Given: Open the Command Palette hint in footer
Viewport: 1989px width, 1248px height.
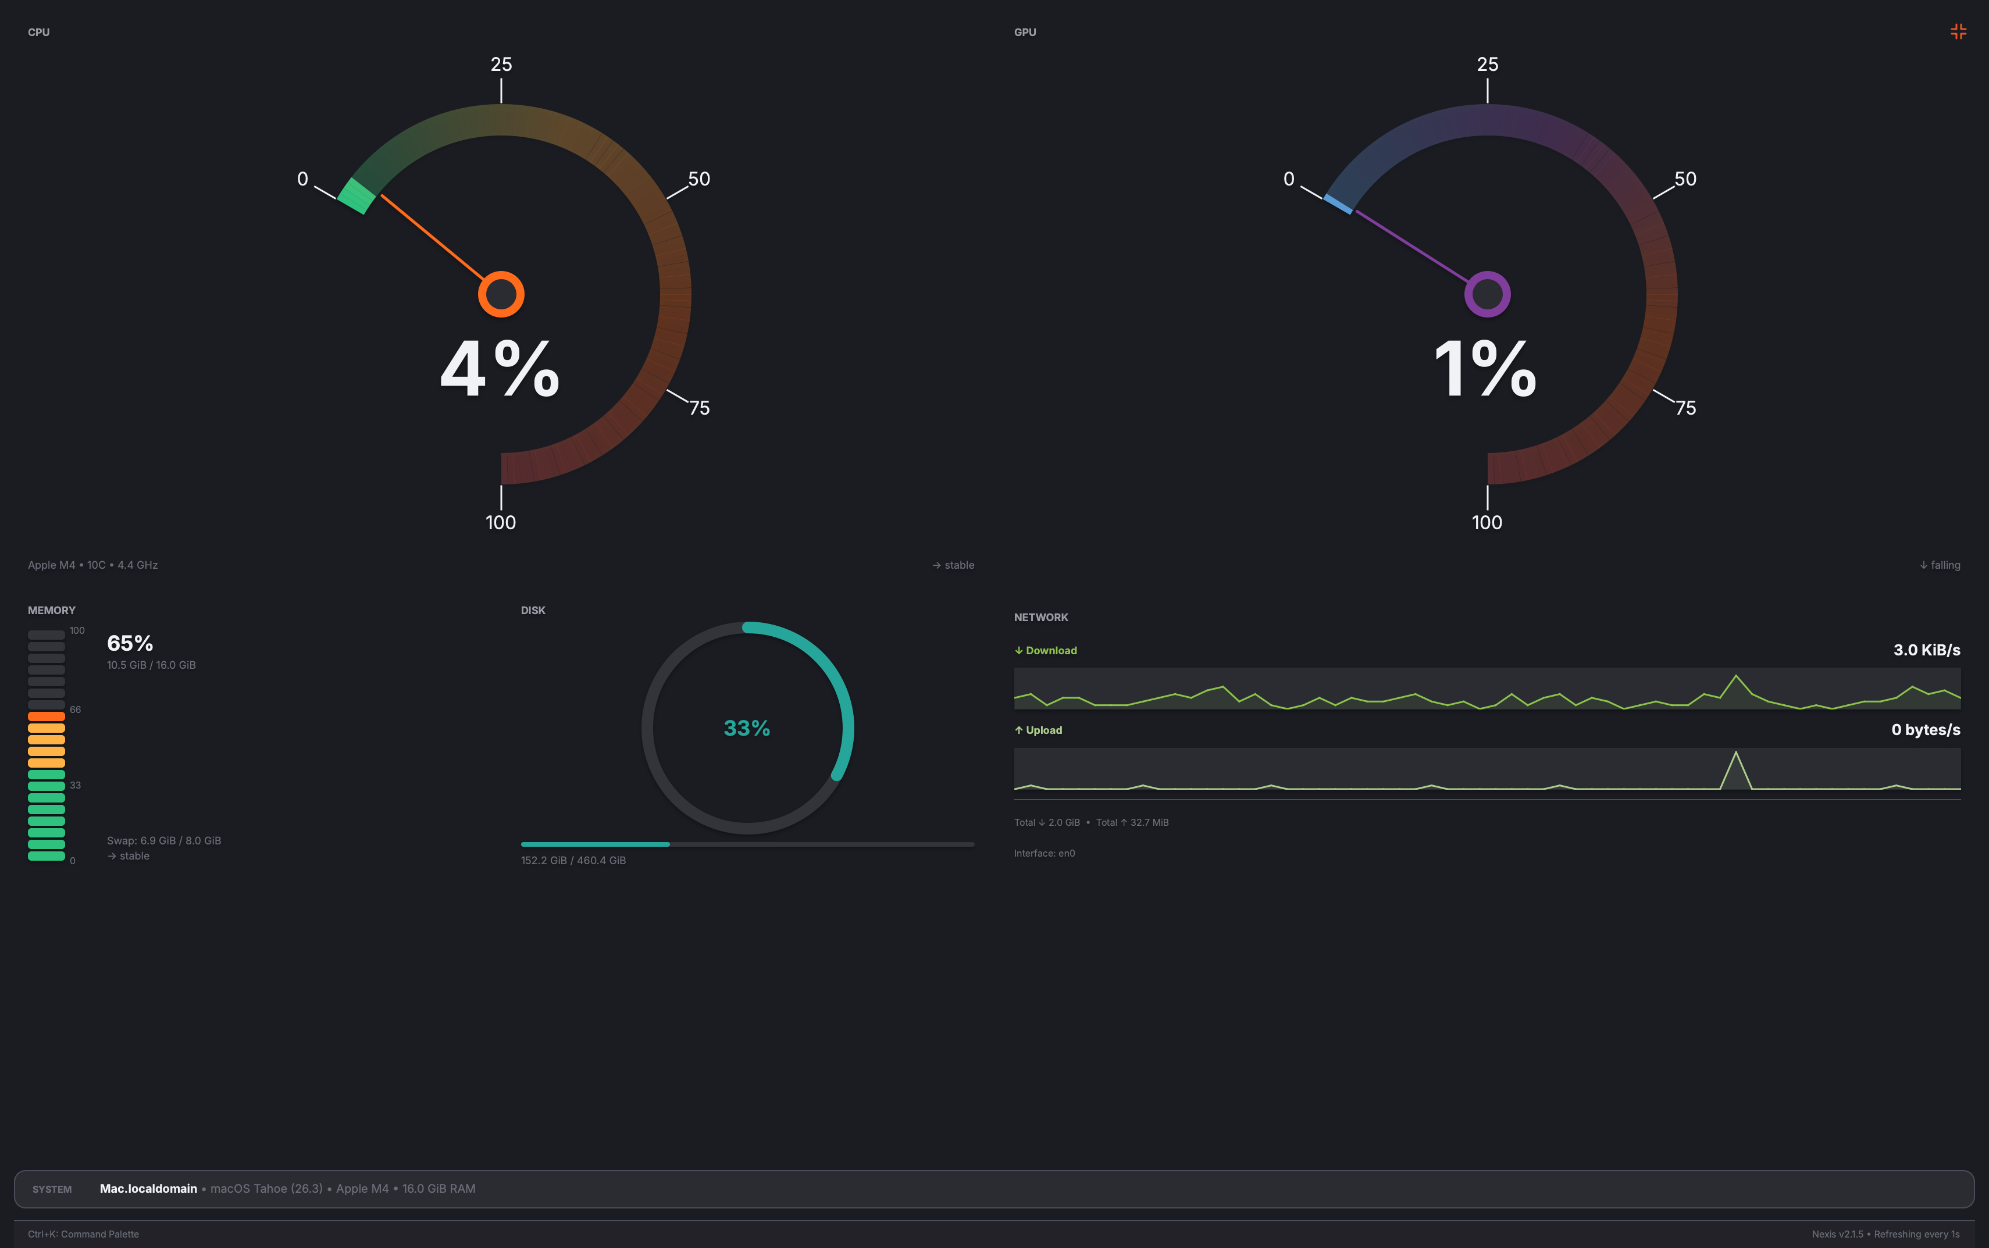Looking at the screenshot, I should tap(83, 1234).
